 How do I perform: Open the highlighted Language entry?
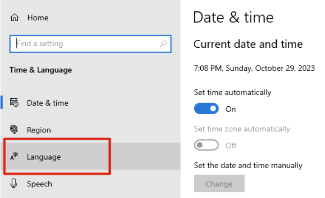(91, 157)
